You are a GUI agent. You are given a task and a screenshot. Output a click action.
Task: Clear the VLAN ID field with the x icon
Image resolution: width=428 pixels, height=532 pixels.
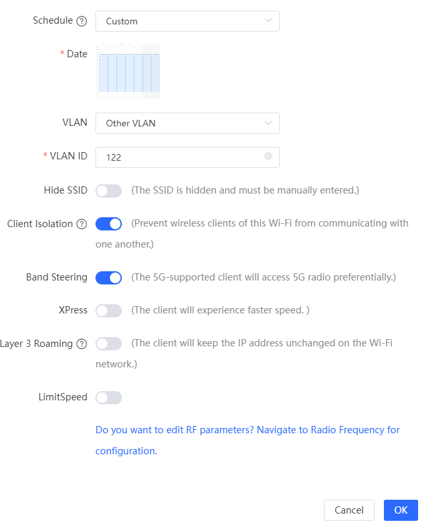(x=268, y=156)
